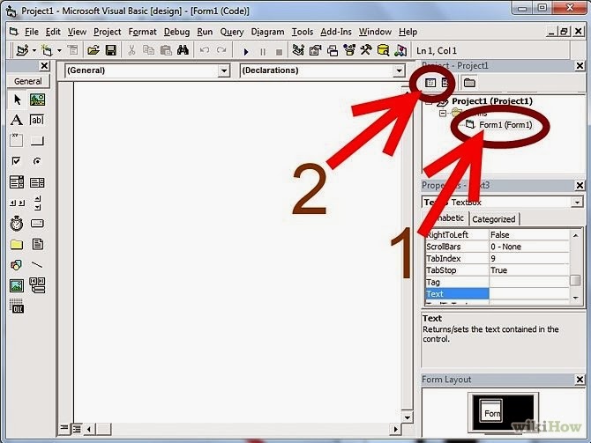591x443 pixels.
Task: Open the Form Layout Window toolbar icon
Action: 333,50
